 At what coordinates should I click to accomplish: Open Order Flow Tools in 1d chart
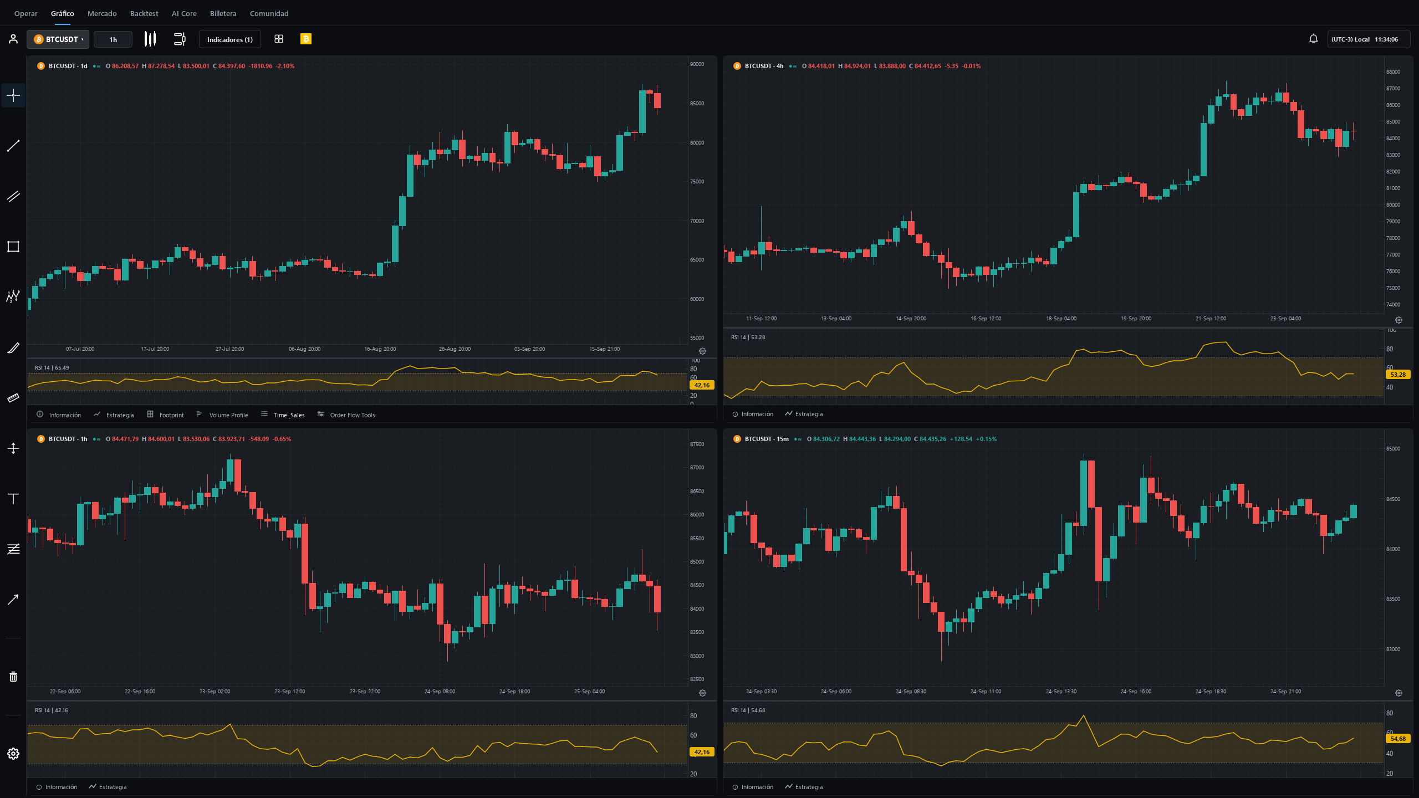pos(346,415)
